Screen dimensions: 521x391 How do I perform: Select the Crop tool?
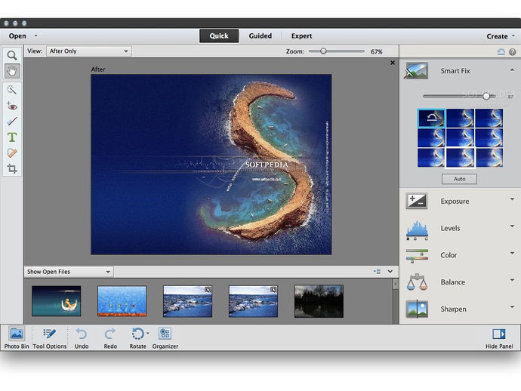[12, 169]
